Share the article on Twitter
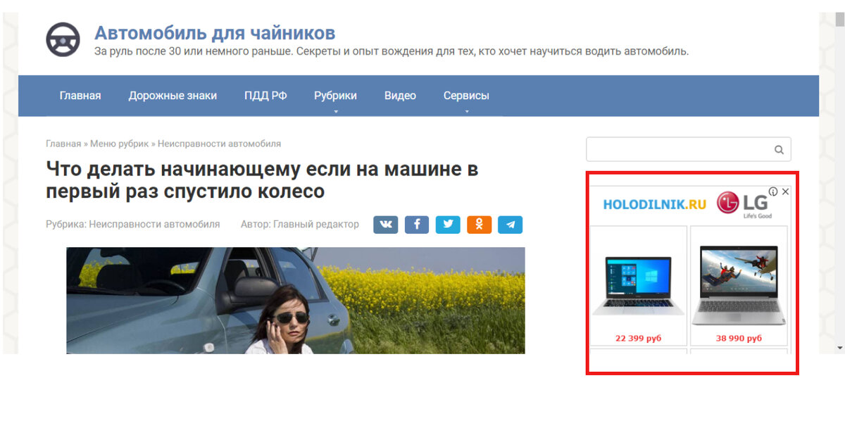This screenshot has height=421, width=845. click(448, 225)
